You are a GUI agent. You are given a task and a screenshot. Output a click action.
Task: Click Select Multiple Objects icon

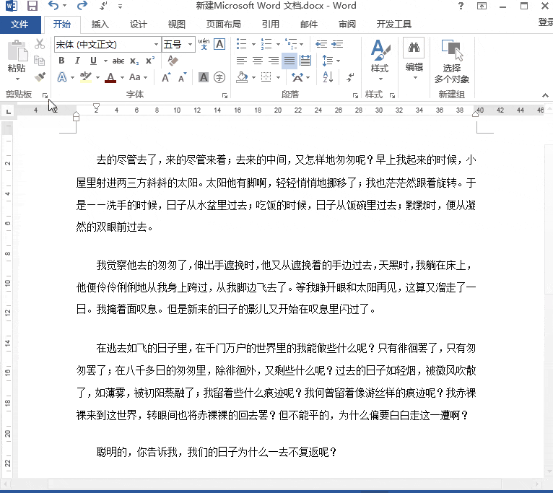452,62
